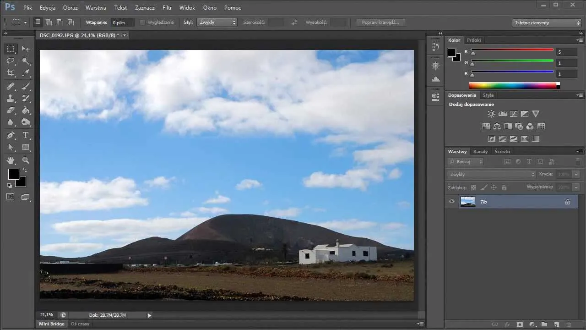Screen dimensions: 586x330
Task: Select the Lasso tool
Action: [x=10, y=60]
